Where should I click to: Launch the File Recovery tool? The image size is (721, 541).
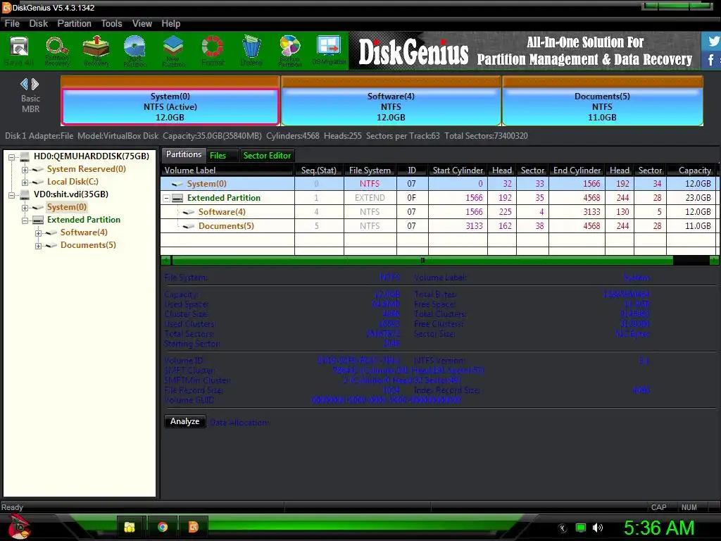click(96, 51)
